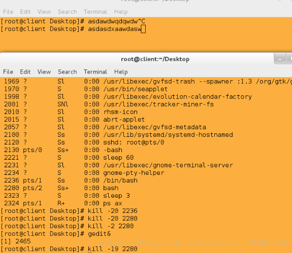
Task: Click the abrt-applet process row
Action: point(74,120)
